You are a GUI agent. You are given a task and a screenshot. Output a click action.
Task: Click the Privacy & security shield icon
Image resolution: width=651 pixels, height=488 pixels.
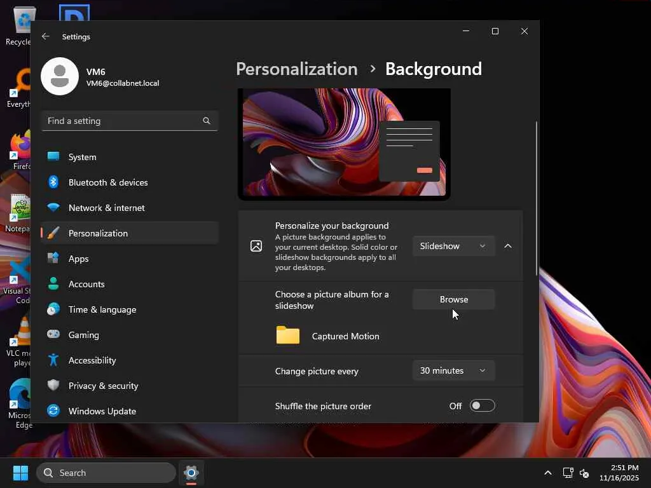coord(53,386)
